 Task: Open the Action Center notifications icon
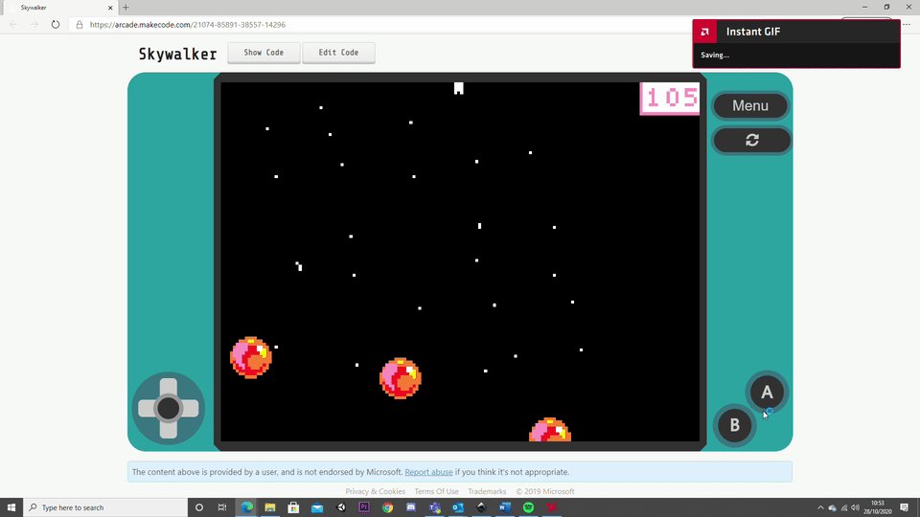click(x=904, y=507)
